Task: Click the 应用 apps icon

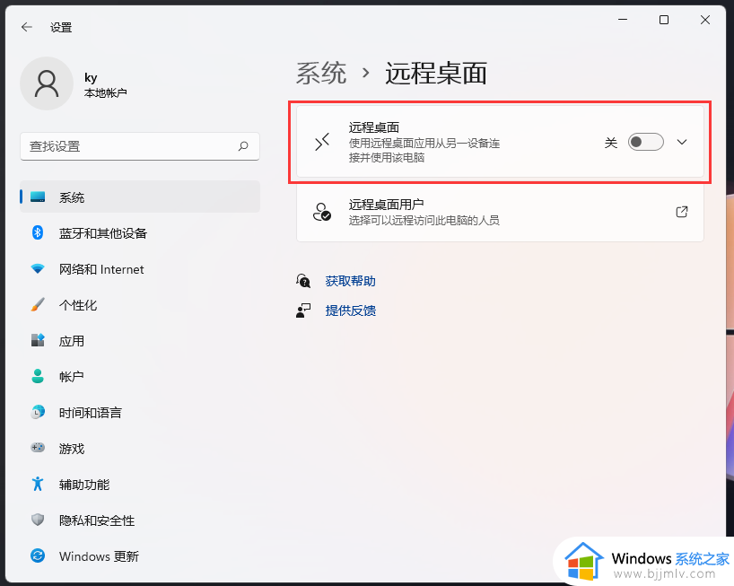Action: [x=38, y=340]
